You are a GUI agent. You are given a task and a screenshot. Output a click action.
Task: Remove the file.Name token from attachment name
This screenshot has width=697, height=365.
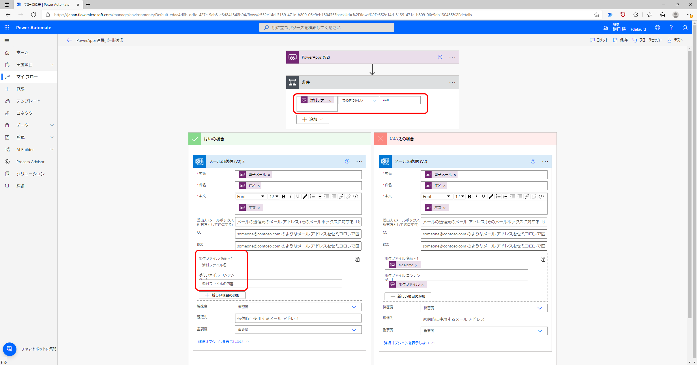[416, 265]
